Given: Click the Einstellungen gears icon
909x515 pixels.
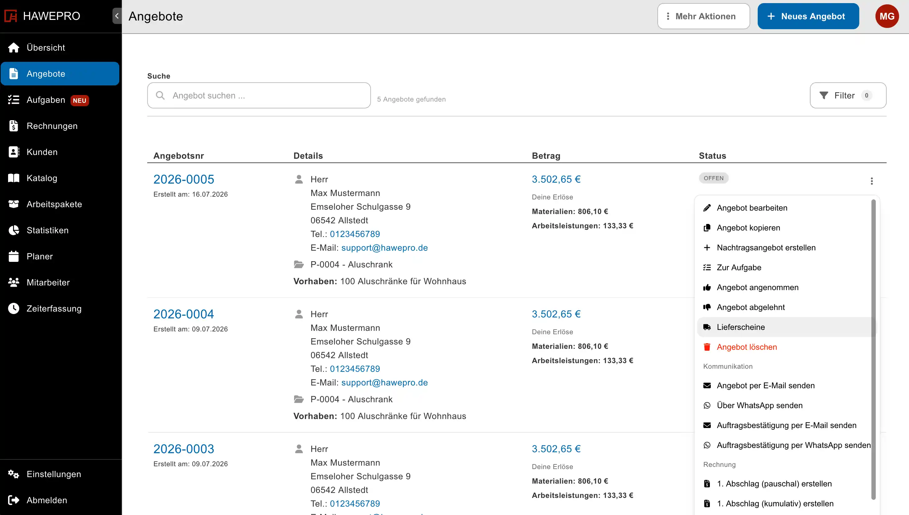Looking at the screenshot, I should [13, 474].
